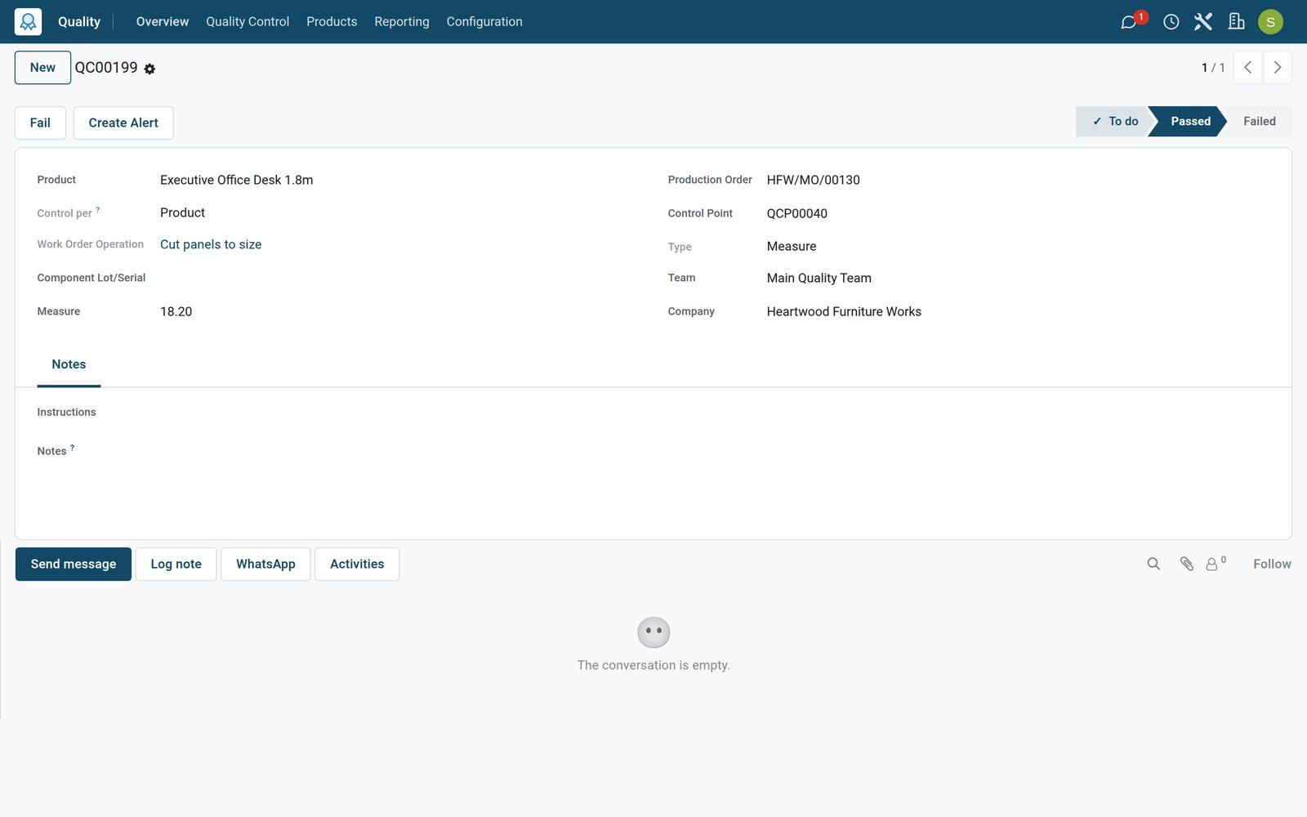The height and width of the screenshot is (817, 1307).
Task: Open the Configuration menu
Action: point(484,21)
